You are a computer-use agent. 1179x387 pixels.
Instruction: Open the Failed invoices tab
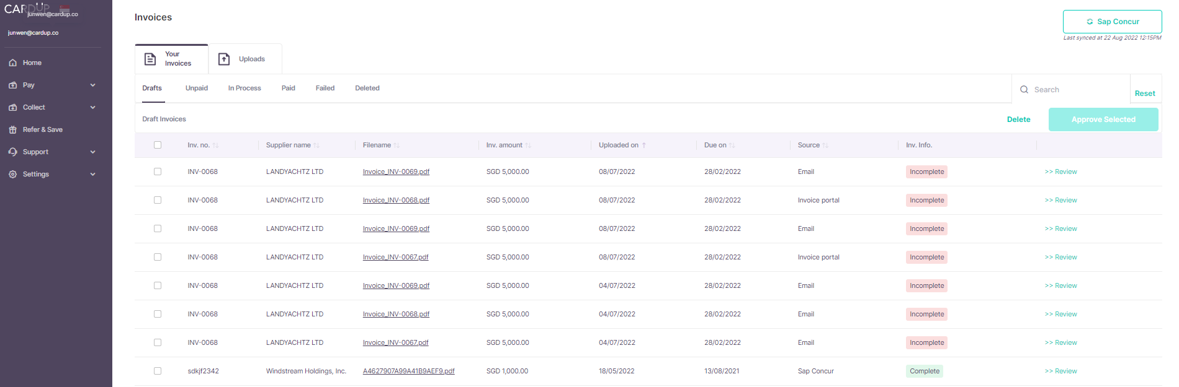(325, 88)
